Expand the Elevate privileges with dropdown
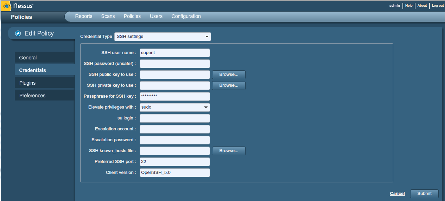Viewport: 445px width, 201px height. coord(175,107)
